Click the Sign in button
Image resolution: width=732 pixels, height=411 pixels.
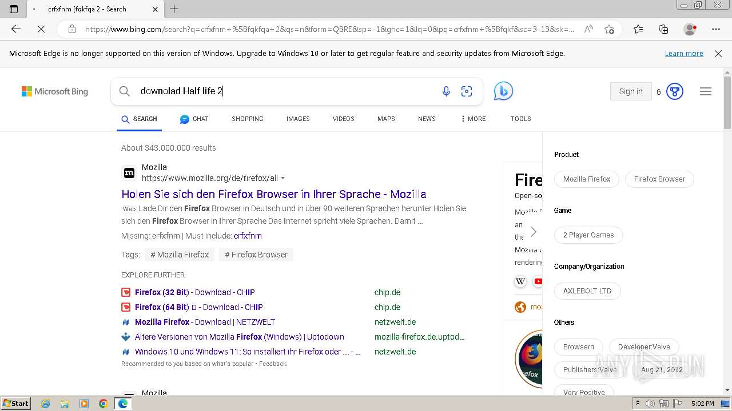click(x=631, y=91)
